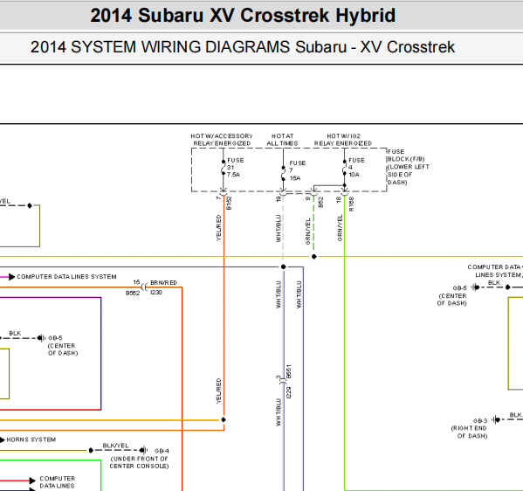
Task: Select connector label 'I229'
Action: (289, 392)
